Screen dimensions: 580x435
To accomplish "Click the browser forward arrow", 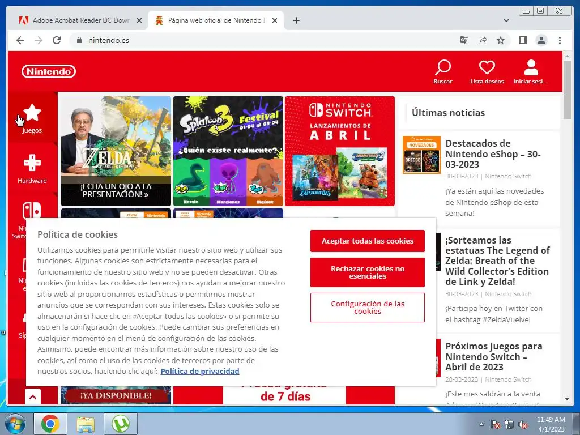I will 39,40.
